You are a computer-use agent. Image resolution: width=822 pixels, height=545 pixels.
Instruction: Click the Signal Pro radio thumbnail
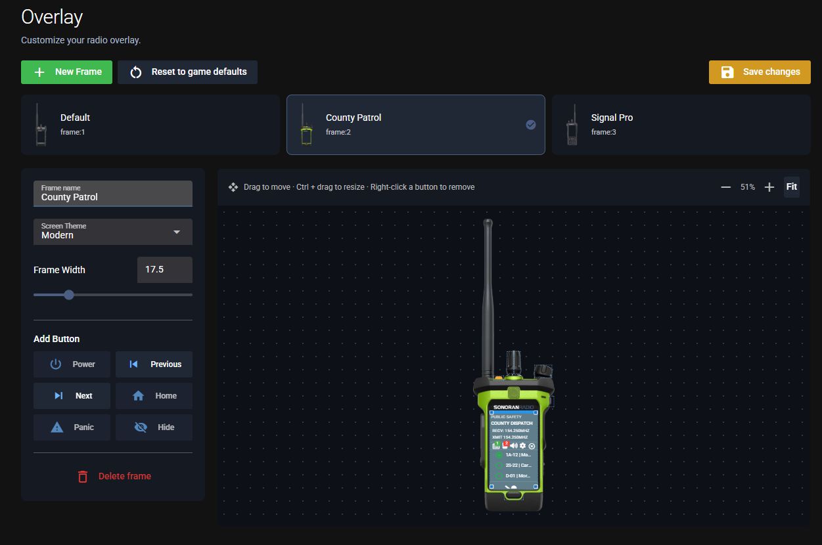tap(572, 125)
